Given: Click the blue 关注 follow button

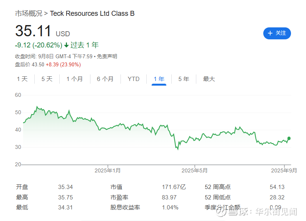Looking at the screenshot, I should pos(277,33).
